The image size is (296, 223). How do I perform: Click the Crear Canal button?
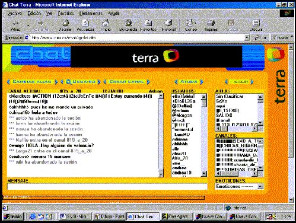(x=126, y=82)
